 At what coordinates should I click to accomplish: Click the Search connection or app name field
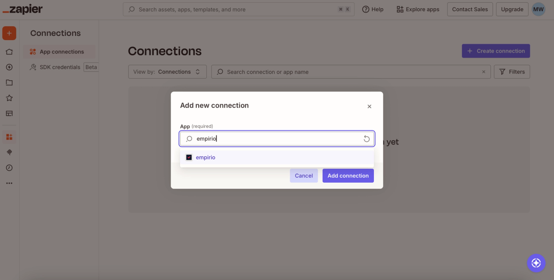(x=351, y=72)
